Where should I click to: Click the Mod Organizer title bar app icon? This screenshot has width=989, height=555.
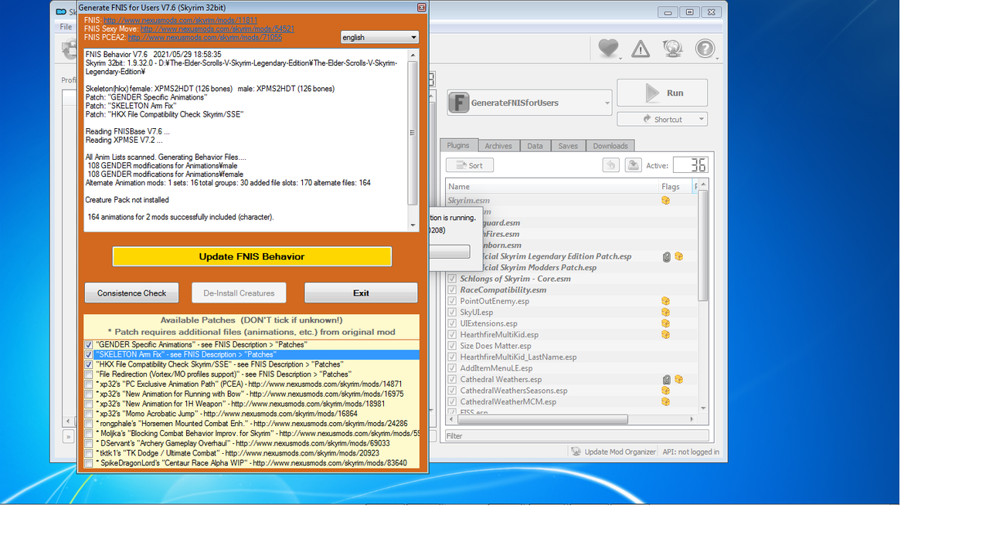(x=61, y=12)
